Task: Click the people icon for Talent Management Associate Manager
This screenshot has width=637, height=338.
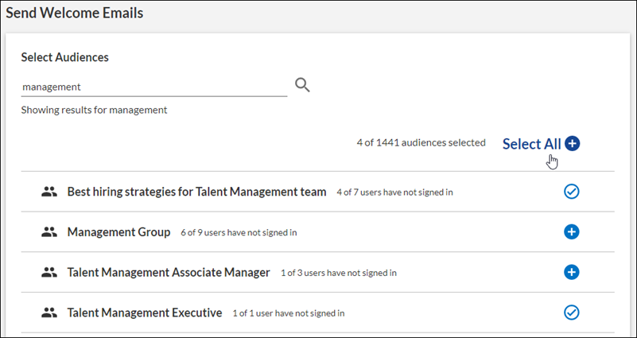Action: 50,273
